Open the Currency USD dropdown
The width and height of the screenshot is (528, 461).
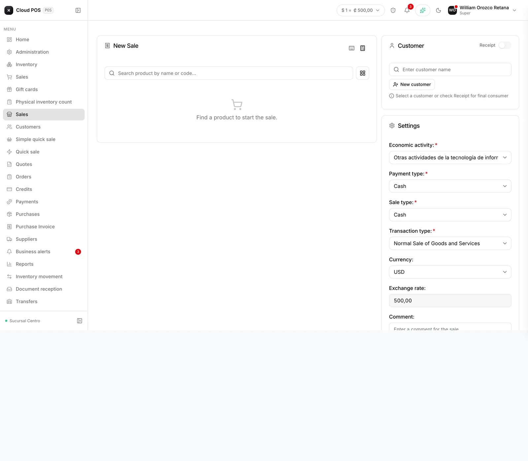tap(450, 272)
